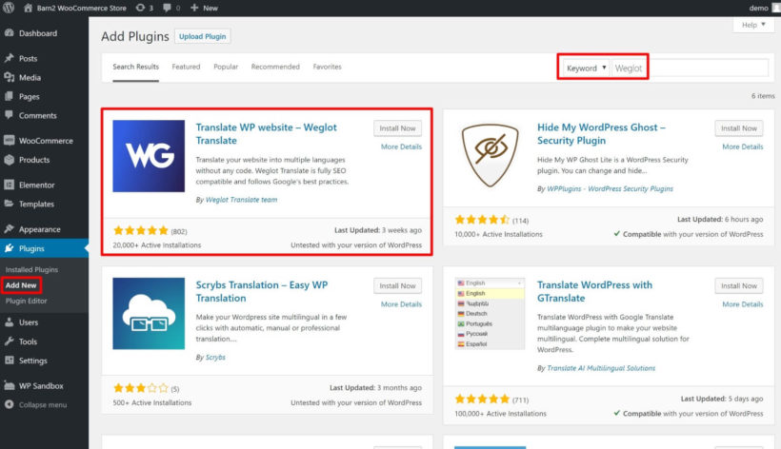This screenshot has width=781, height=449.
Task: Click the Weglot five-star rating
Action: click(140, 230)
